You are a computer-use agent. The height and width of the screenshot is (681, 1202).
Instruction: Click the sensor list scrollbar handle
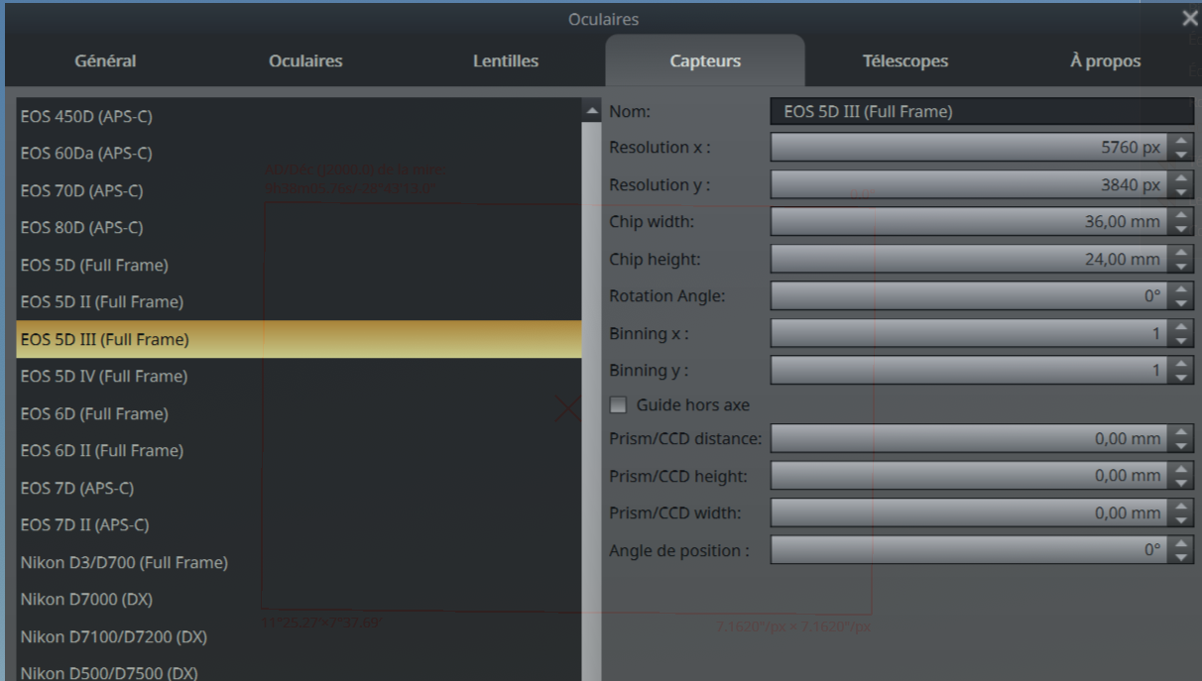(593, 401)
